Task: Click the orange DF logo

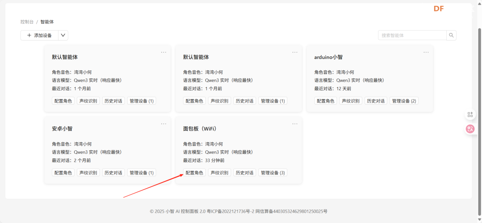Action: click(439, 9)
